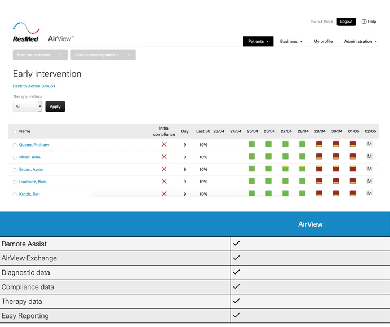Viewport: 390px width, 327px height.
Task: Click the Last 30 column header
Action: click(203, 131)
